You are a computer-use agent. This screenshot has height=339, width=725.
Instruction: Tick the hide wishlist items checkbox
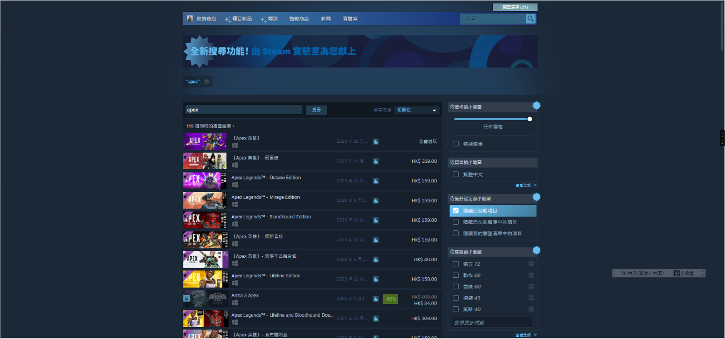pyautogui.click(x=456, y=233)
